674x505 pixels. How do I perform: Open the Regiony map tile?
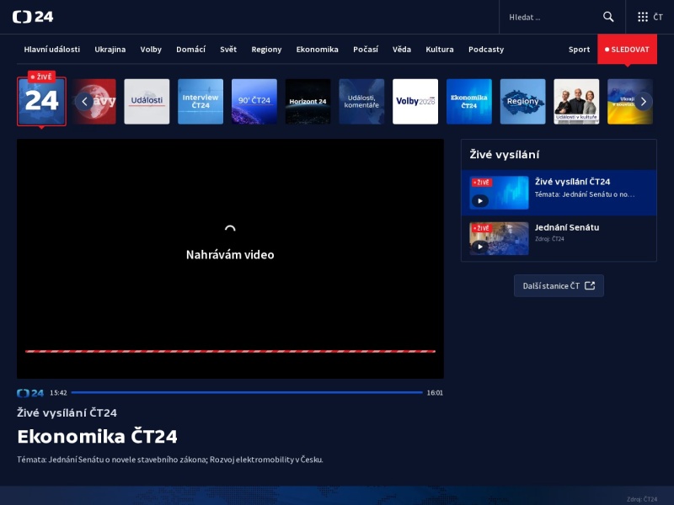pos(522,101)
